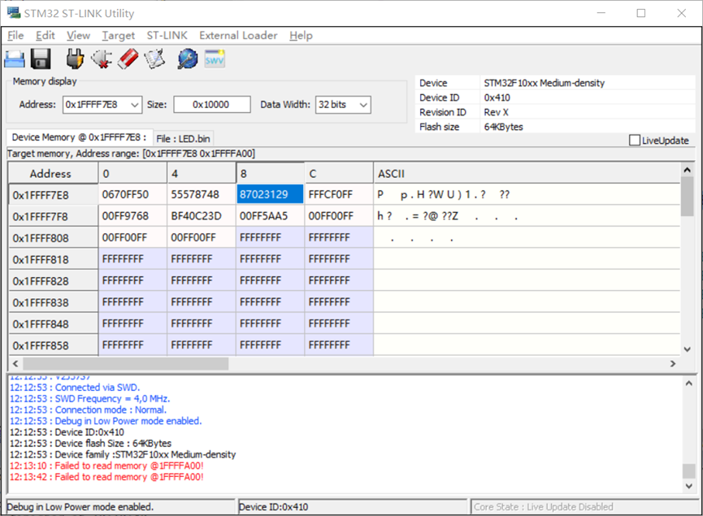Image resolution: width=703 pixels, height=516 pixels.
Task: Open the Edit menu
Action: [x=46, y=36]
